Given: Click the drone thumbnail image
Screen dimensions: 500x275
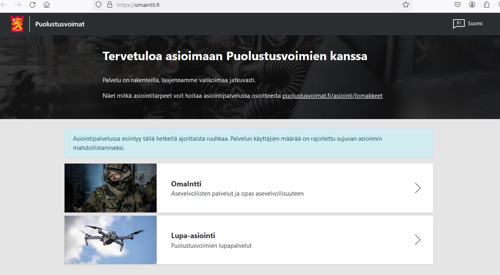Looking at the screenshot, I should coord(110,240).
